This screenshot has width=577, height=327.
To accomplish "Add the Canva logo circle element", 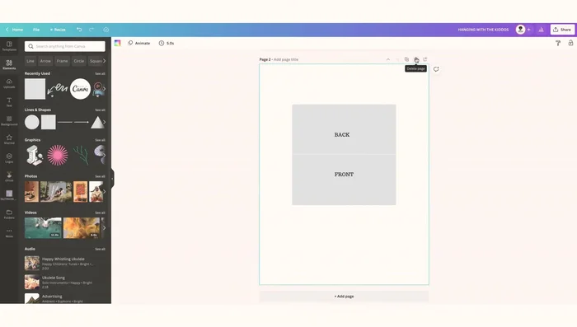I will tap(80, 89).
